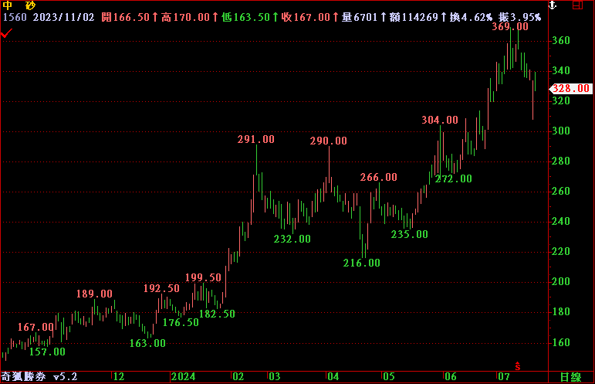
Task: Click the 300 price axis tick
Action: [561, 131]
